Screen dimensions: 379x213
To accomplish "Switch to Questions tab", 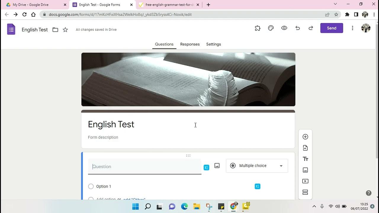I will [164, 44].
